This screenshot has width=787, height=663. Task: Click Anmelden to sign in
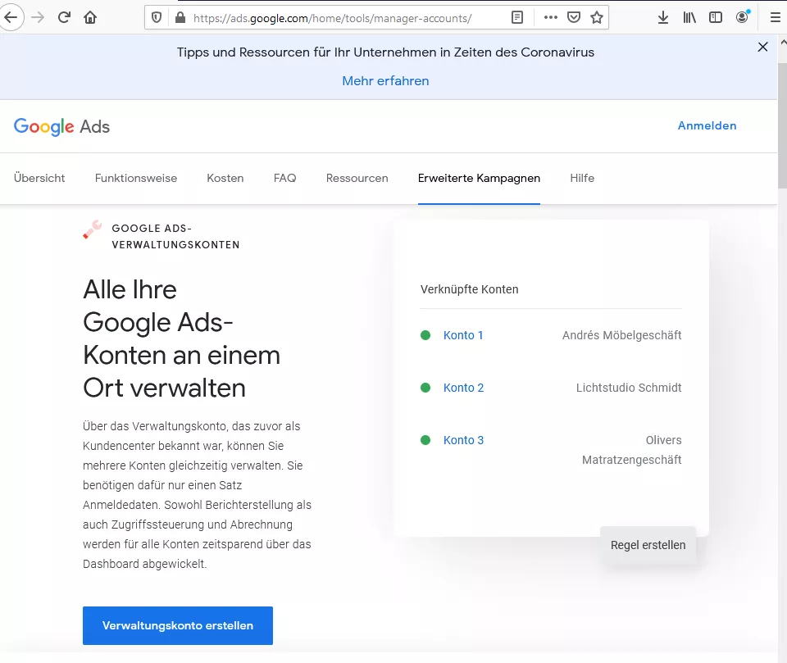707,125
